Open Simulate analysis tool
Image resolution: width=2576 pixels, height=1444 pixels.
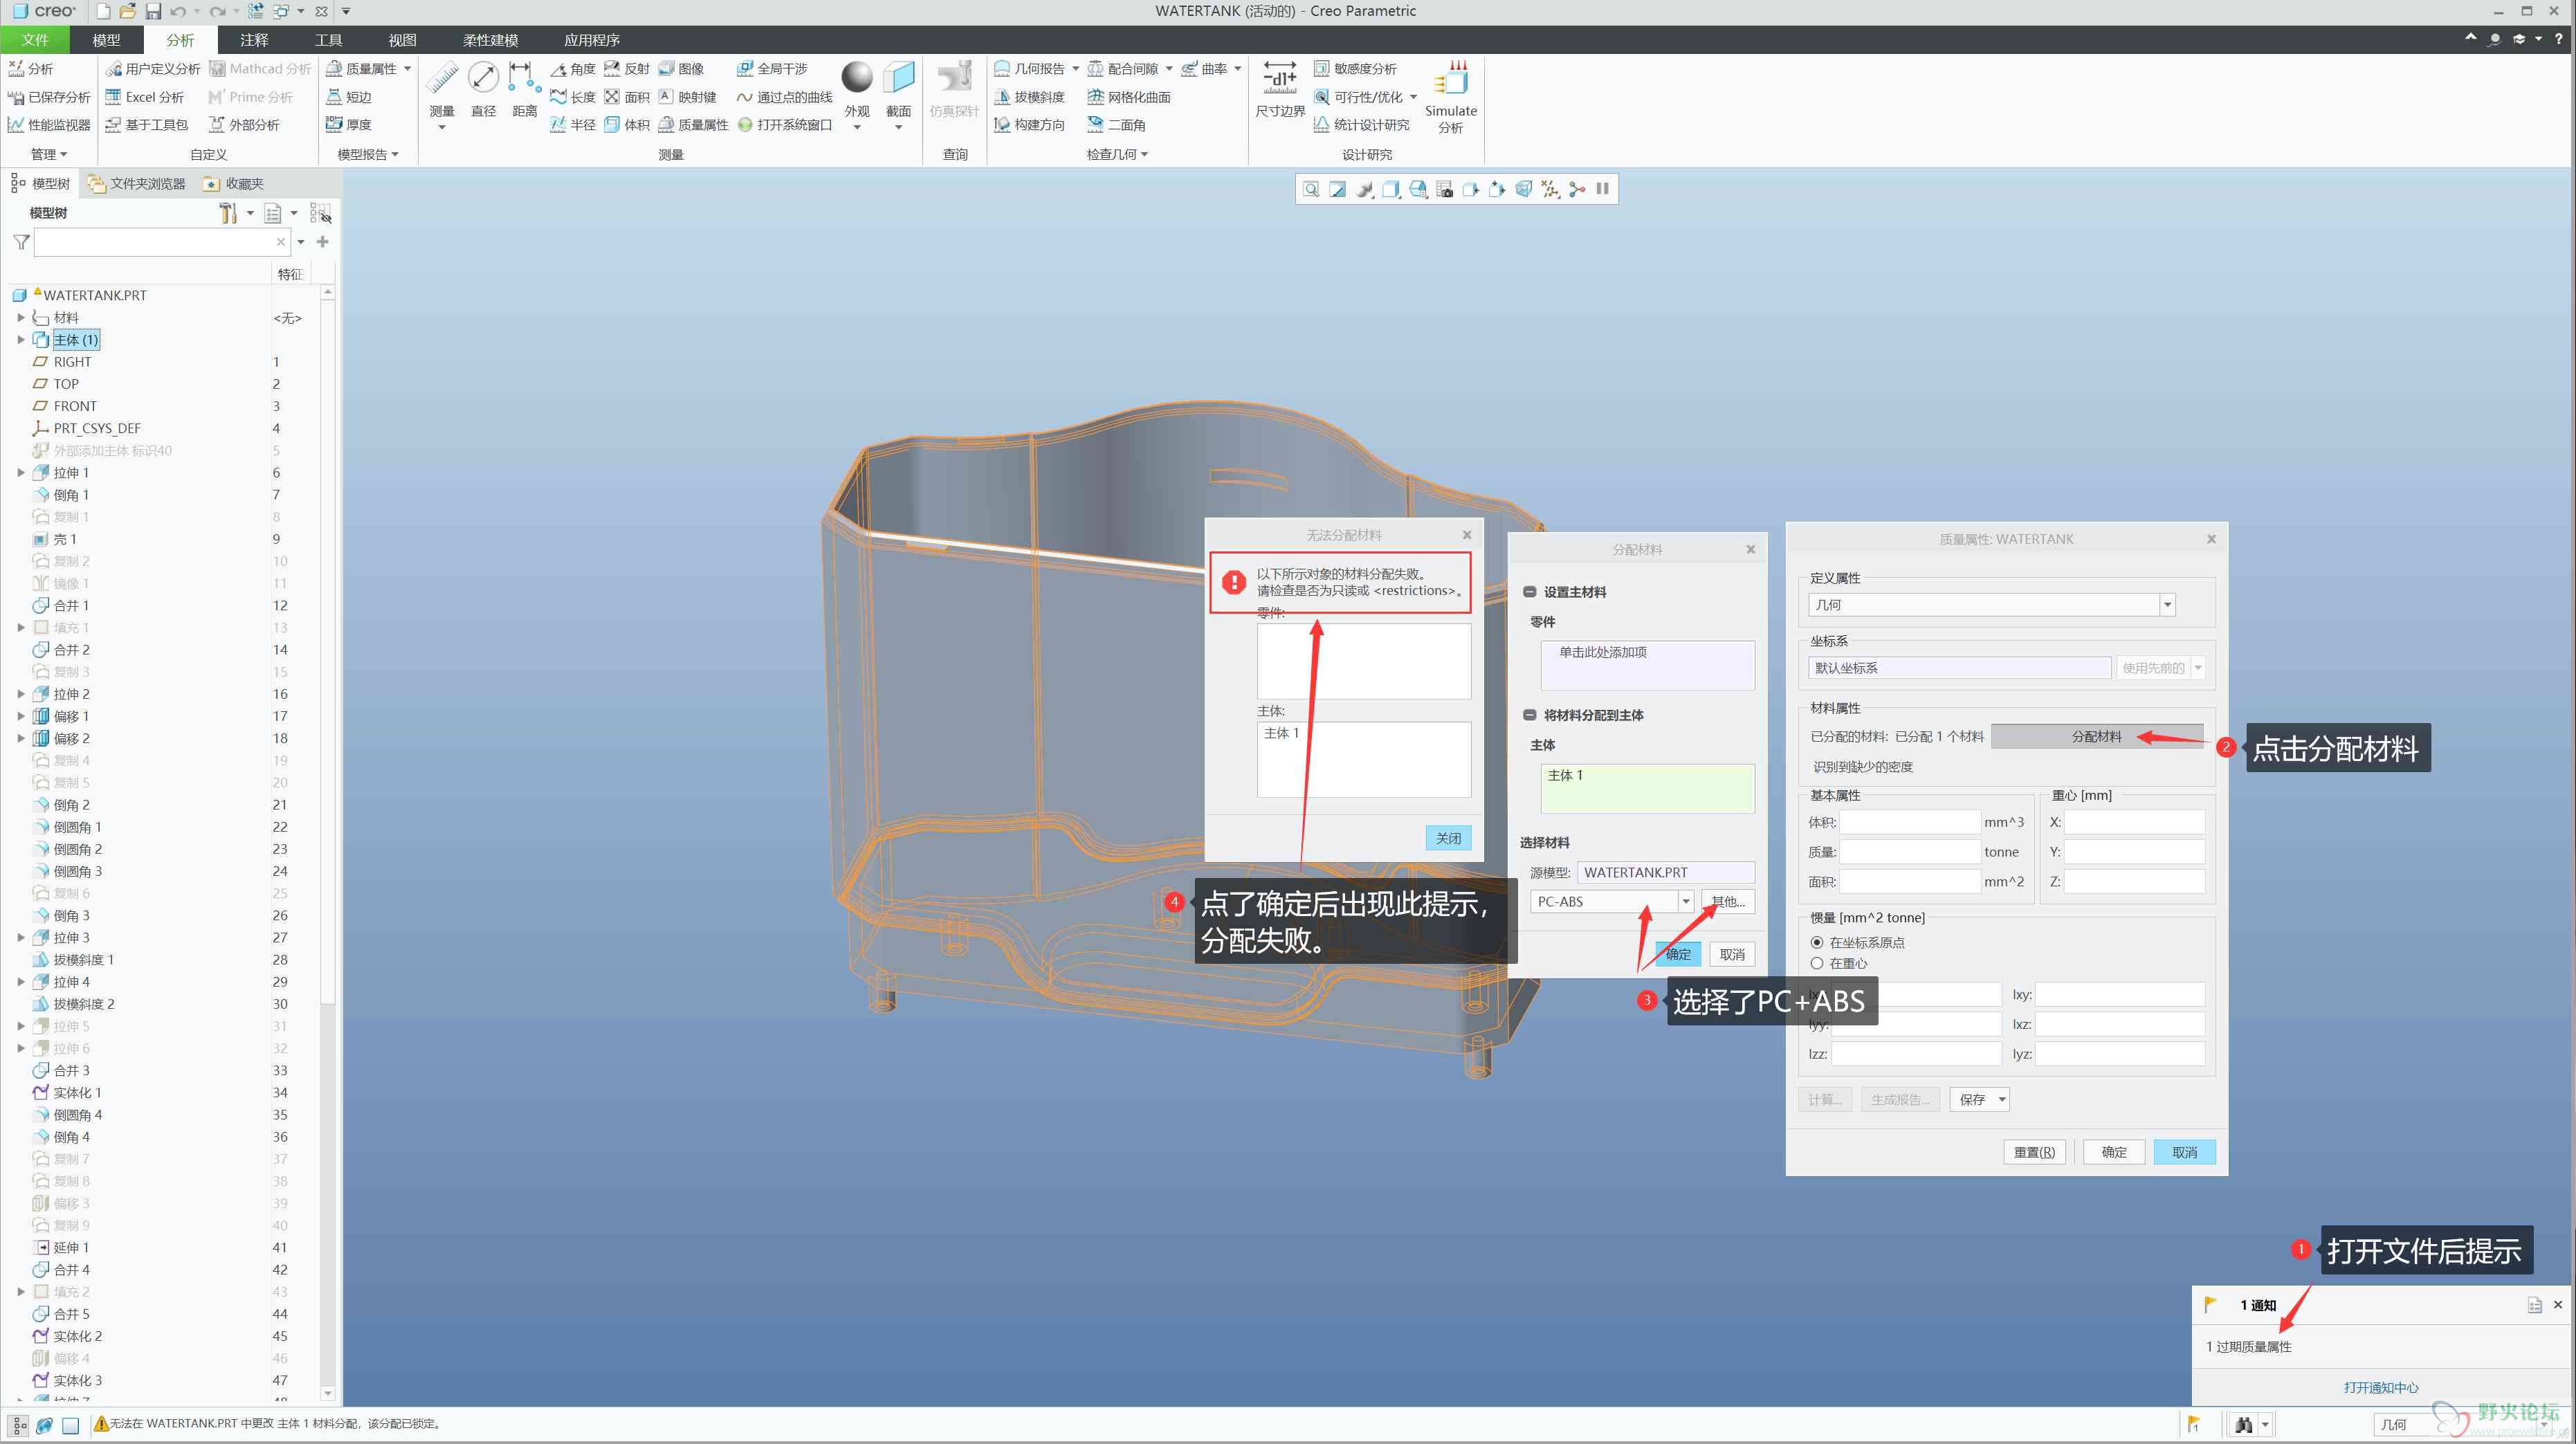[x=1451, y=97]
